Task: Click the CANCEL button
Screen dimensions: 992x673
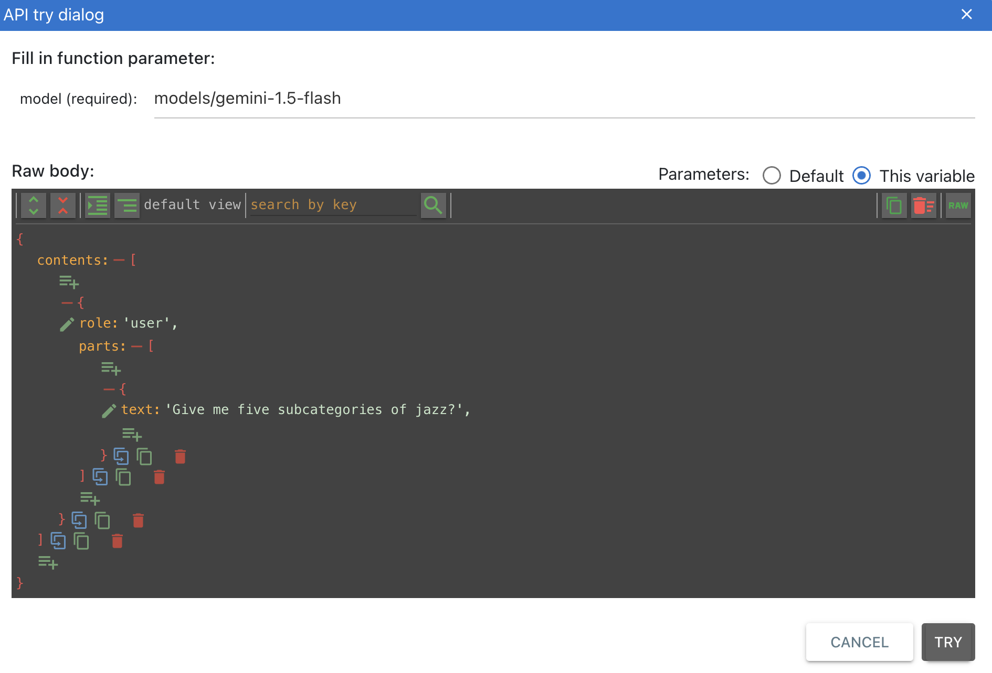Action: [859, 642]
